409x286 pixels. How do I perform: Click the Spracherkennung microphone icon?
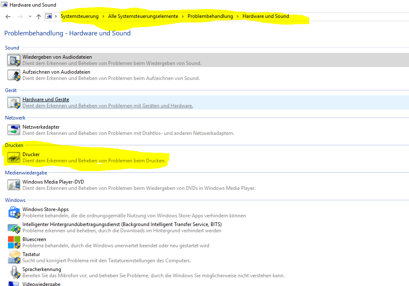(15, 272)
